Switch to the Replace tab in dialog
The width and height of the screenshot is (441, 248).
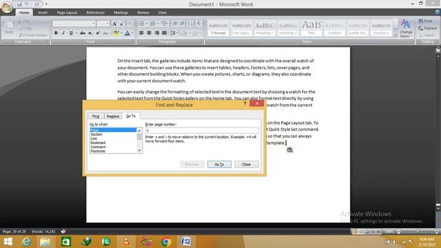(x=113, y=116)
